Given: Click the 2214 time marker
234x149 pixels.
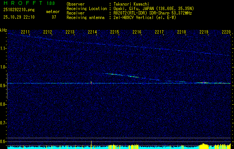Looking at the screenshot, I should 92,32.
